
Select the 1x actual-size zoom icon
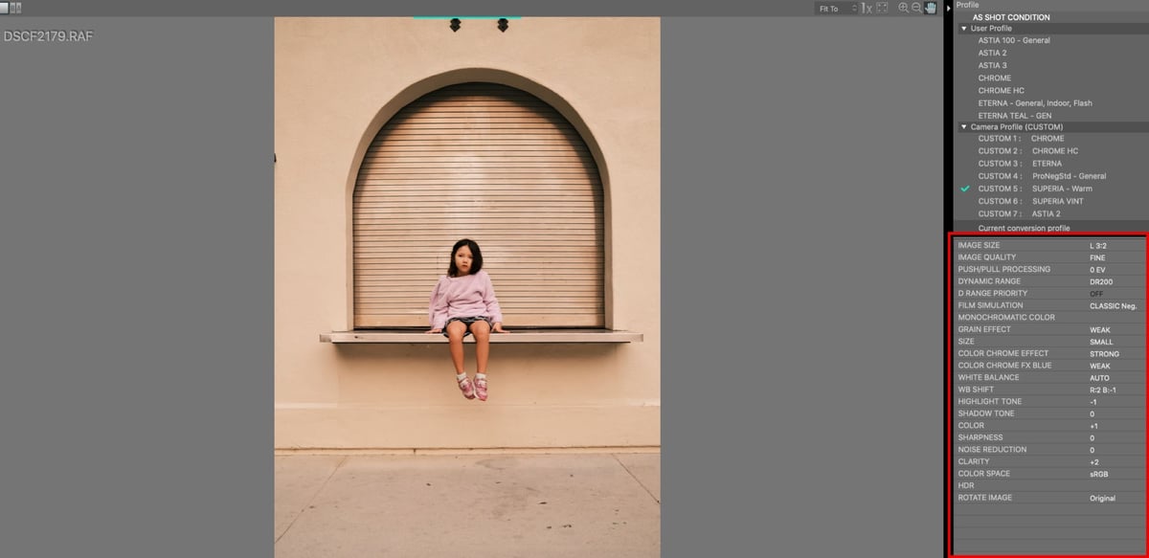coord(866,8)
